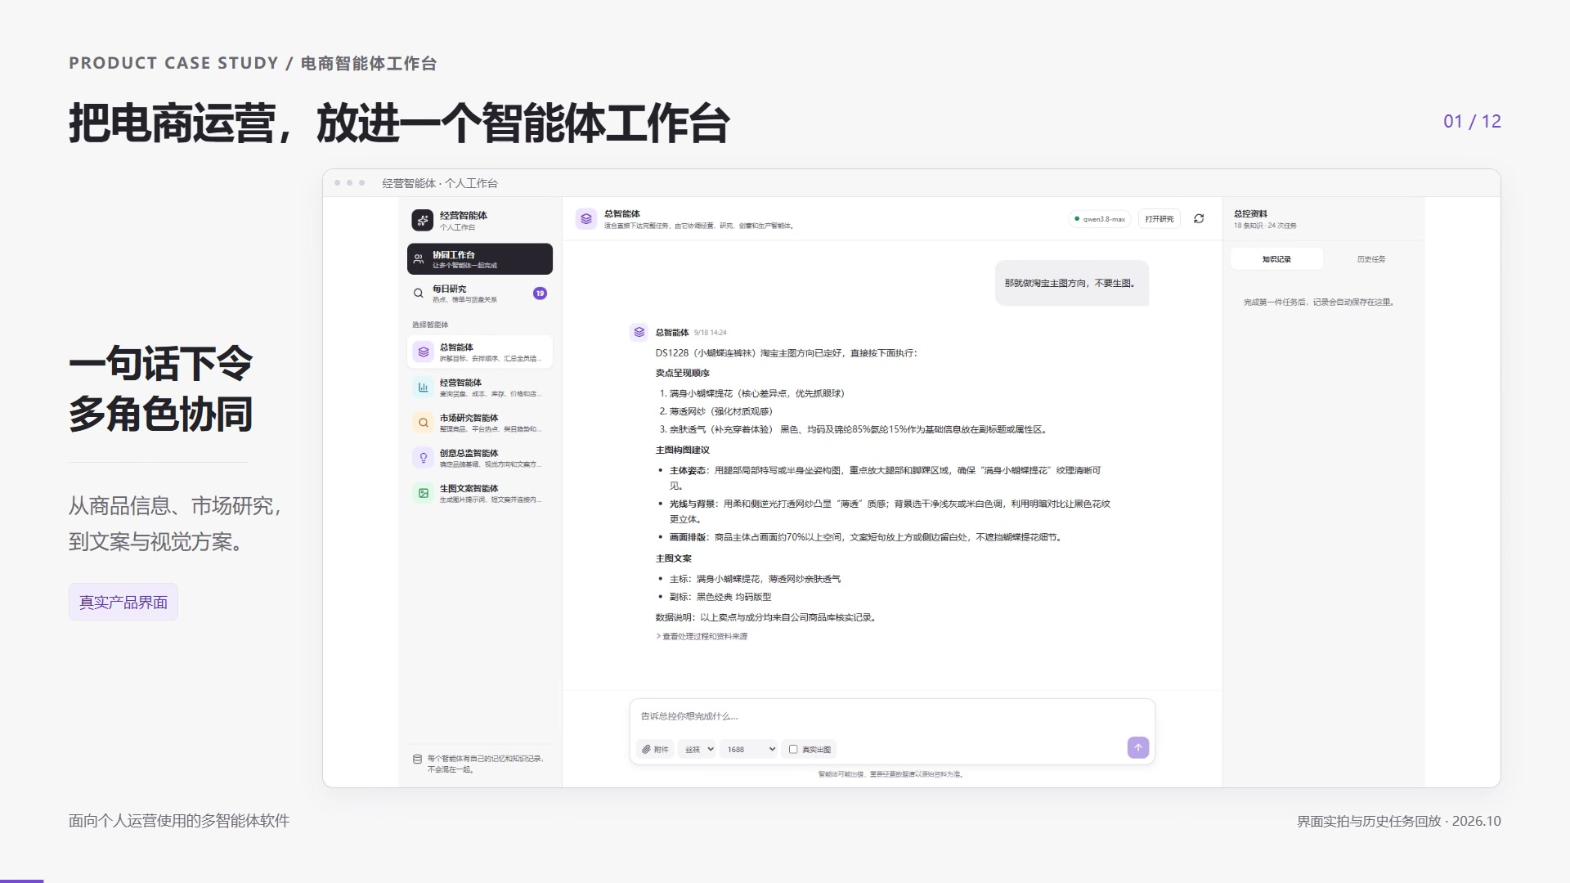
Task: Open the 每日研究 menu item
Action: (x=480, y=294)
